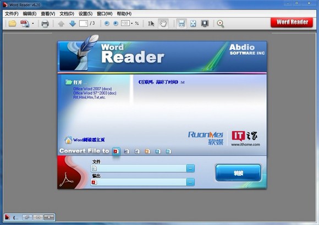
Task: Click the RuanMei 软媒 logo
Action: [x=206, y=138]
